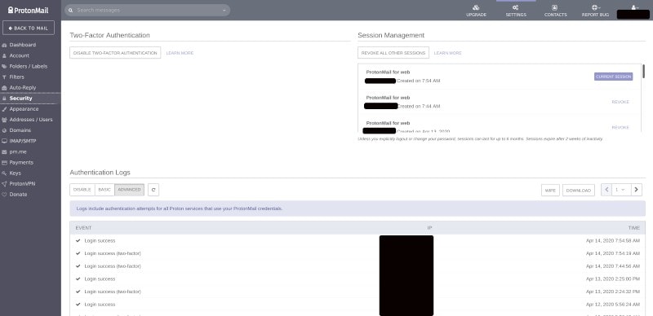Click the Auto-Reply sidebar icon
Screen dimensions: 653x316
click(x=5, y=88)
